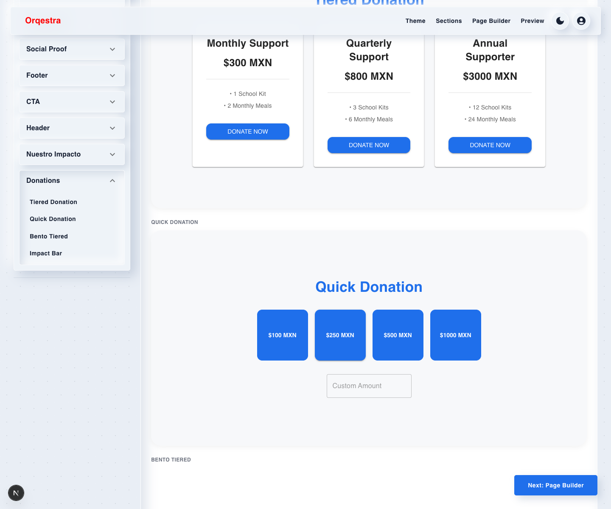Select Quick Donation in sidebar
This screenshot has height=509, width=611.
(53, 219)
